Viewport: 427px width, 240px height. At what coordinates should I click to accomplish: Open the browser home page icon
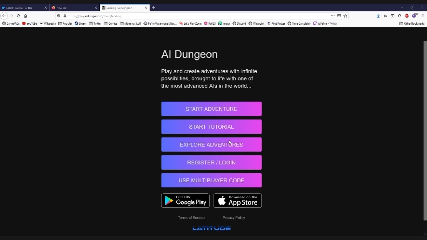pyautogui.click(x=25, y=16)
